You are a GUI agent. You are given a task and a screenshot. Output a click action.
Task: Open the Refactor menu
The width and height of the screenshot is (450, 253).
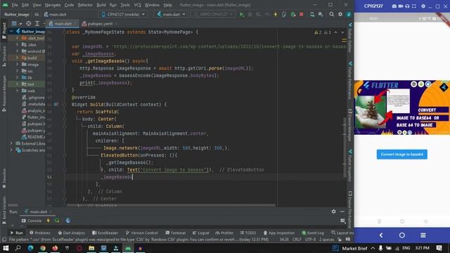pos(85,5)
